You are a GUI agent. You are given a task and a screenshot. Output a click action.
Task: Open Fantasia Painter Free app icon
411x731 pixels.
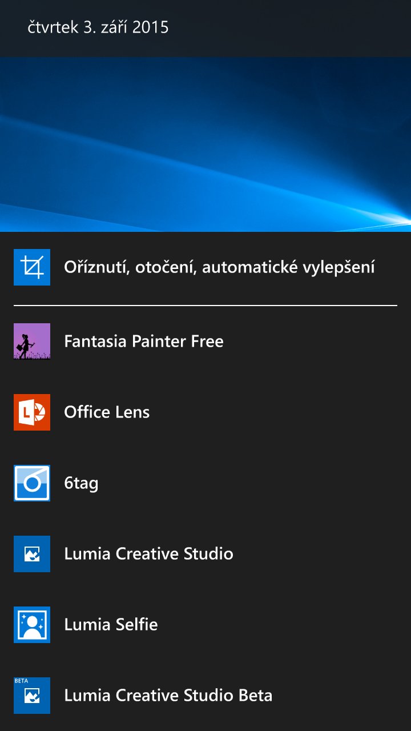[x=32, y=342]
